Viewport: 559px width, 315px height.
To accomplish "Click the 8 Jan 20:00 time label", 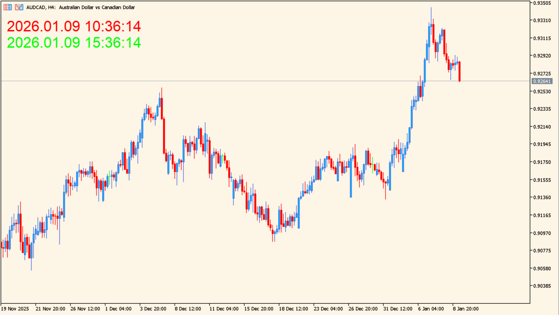I will pyautogui.click(x=466, y=308).
